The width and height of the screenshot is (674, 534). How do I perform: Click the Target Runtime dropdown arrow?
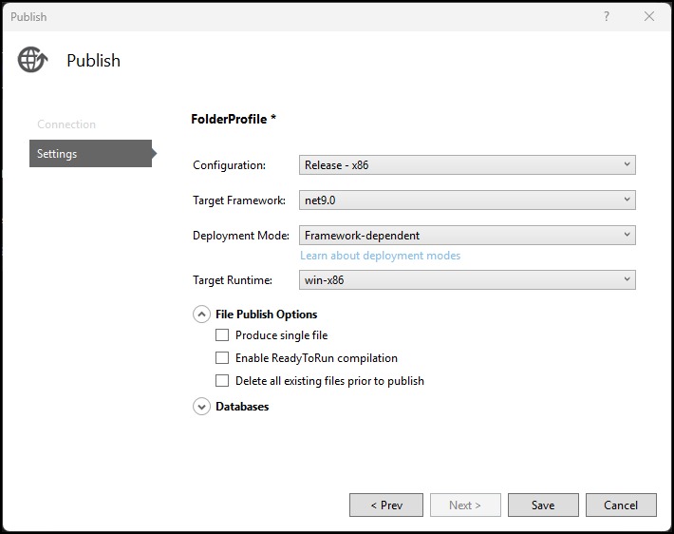pyautogui.click(x=627, y=279)
